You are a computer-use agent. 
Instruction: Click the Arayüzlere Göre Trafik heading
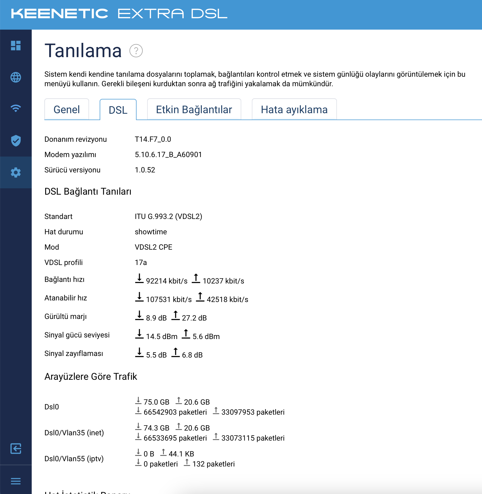coord(91,377)
